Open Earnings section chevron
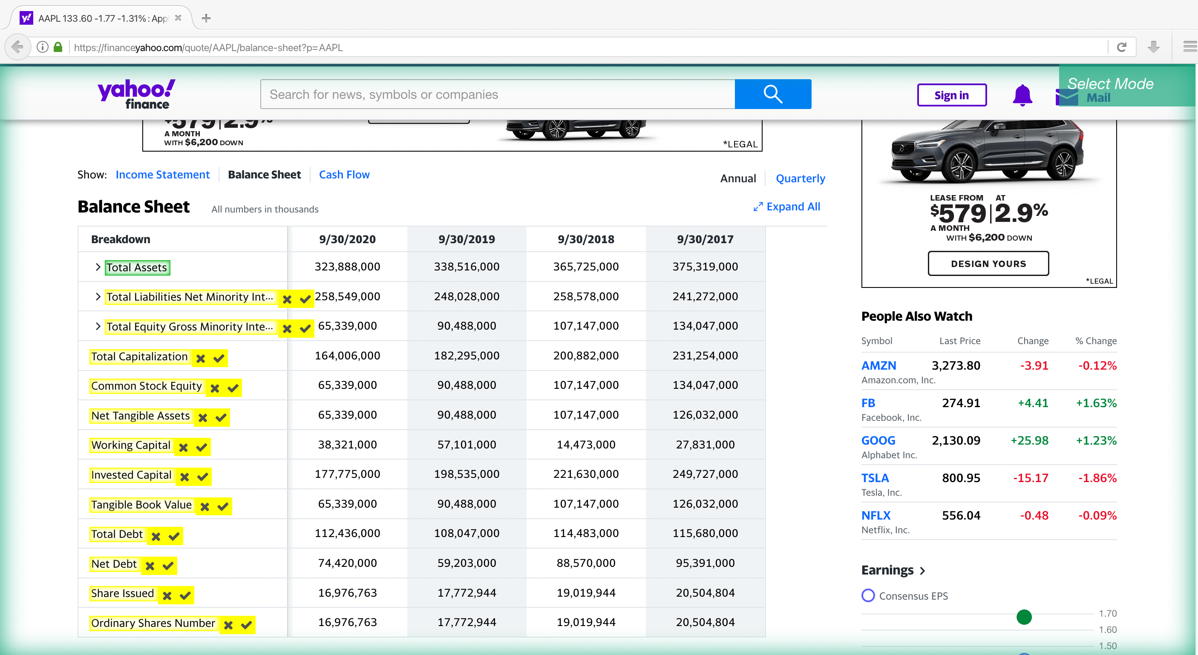This screenshot has width=1198, height=655. [x=923, y=570]
